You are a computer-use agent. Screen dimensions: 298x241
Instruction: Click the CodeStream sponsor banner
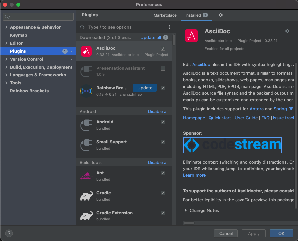coord(232,145)
